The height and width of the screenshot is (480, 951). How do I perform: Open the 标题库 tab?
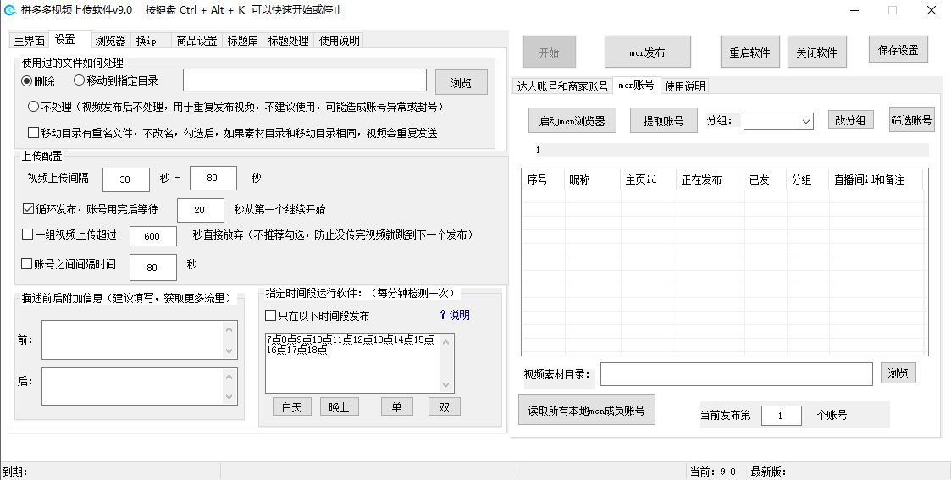[x=243, y=41]
